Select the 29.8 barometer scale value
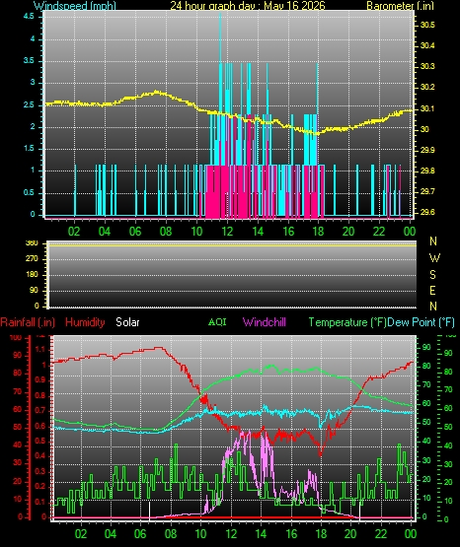Screen dimensions: 460x547 (427, 171)
